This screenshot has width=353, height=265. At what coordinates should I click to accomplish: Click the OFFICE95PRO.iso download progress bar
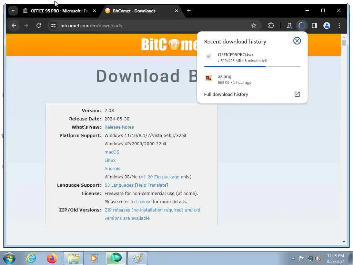click(252, 67)
